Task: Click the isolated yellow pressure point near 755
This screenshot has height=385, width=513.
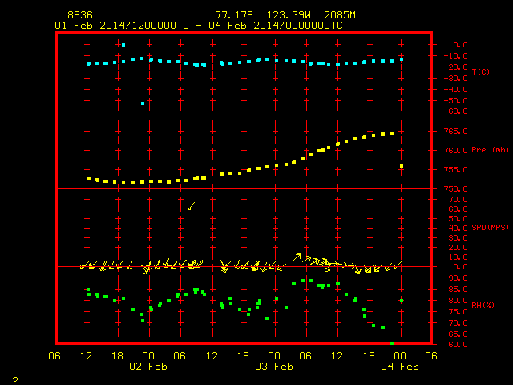Action: coord(402,166)
